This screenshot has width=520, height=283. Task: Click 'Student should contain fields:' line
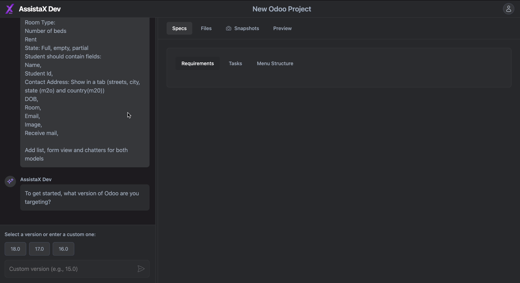point(63,56)
